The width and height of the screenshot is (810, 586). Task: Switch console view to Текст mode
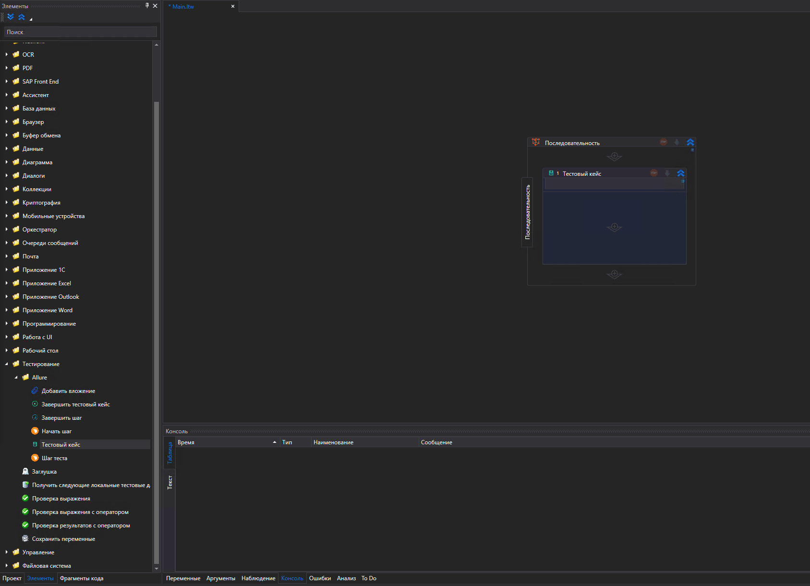tap(169, 482)
